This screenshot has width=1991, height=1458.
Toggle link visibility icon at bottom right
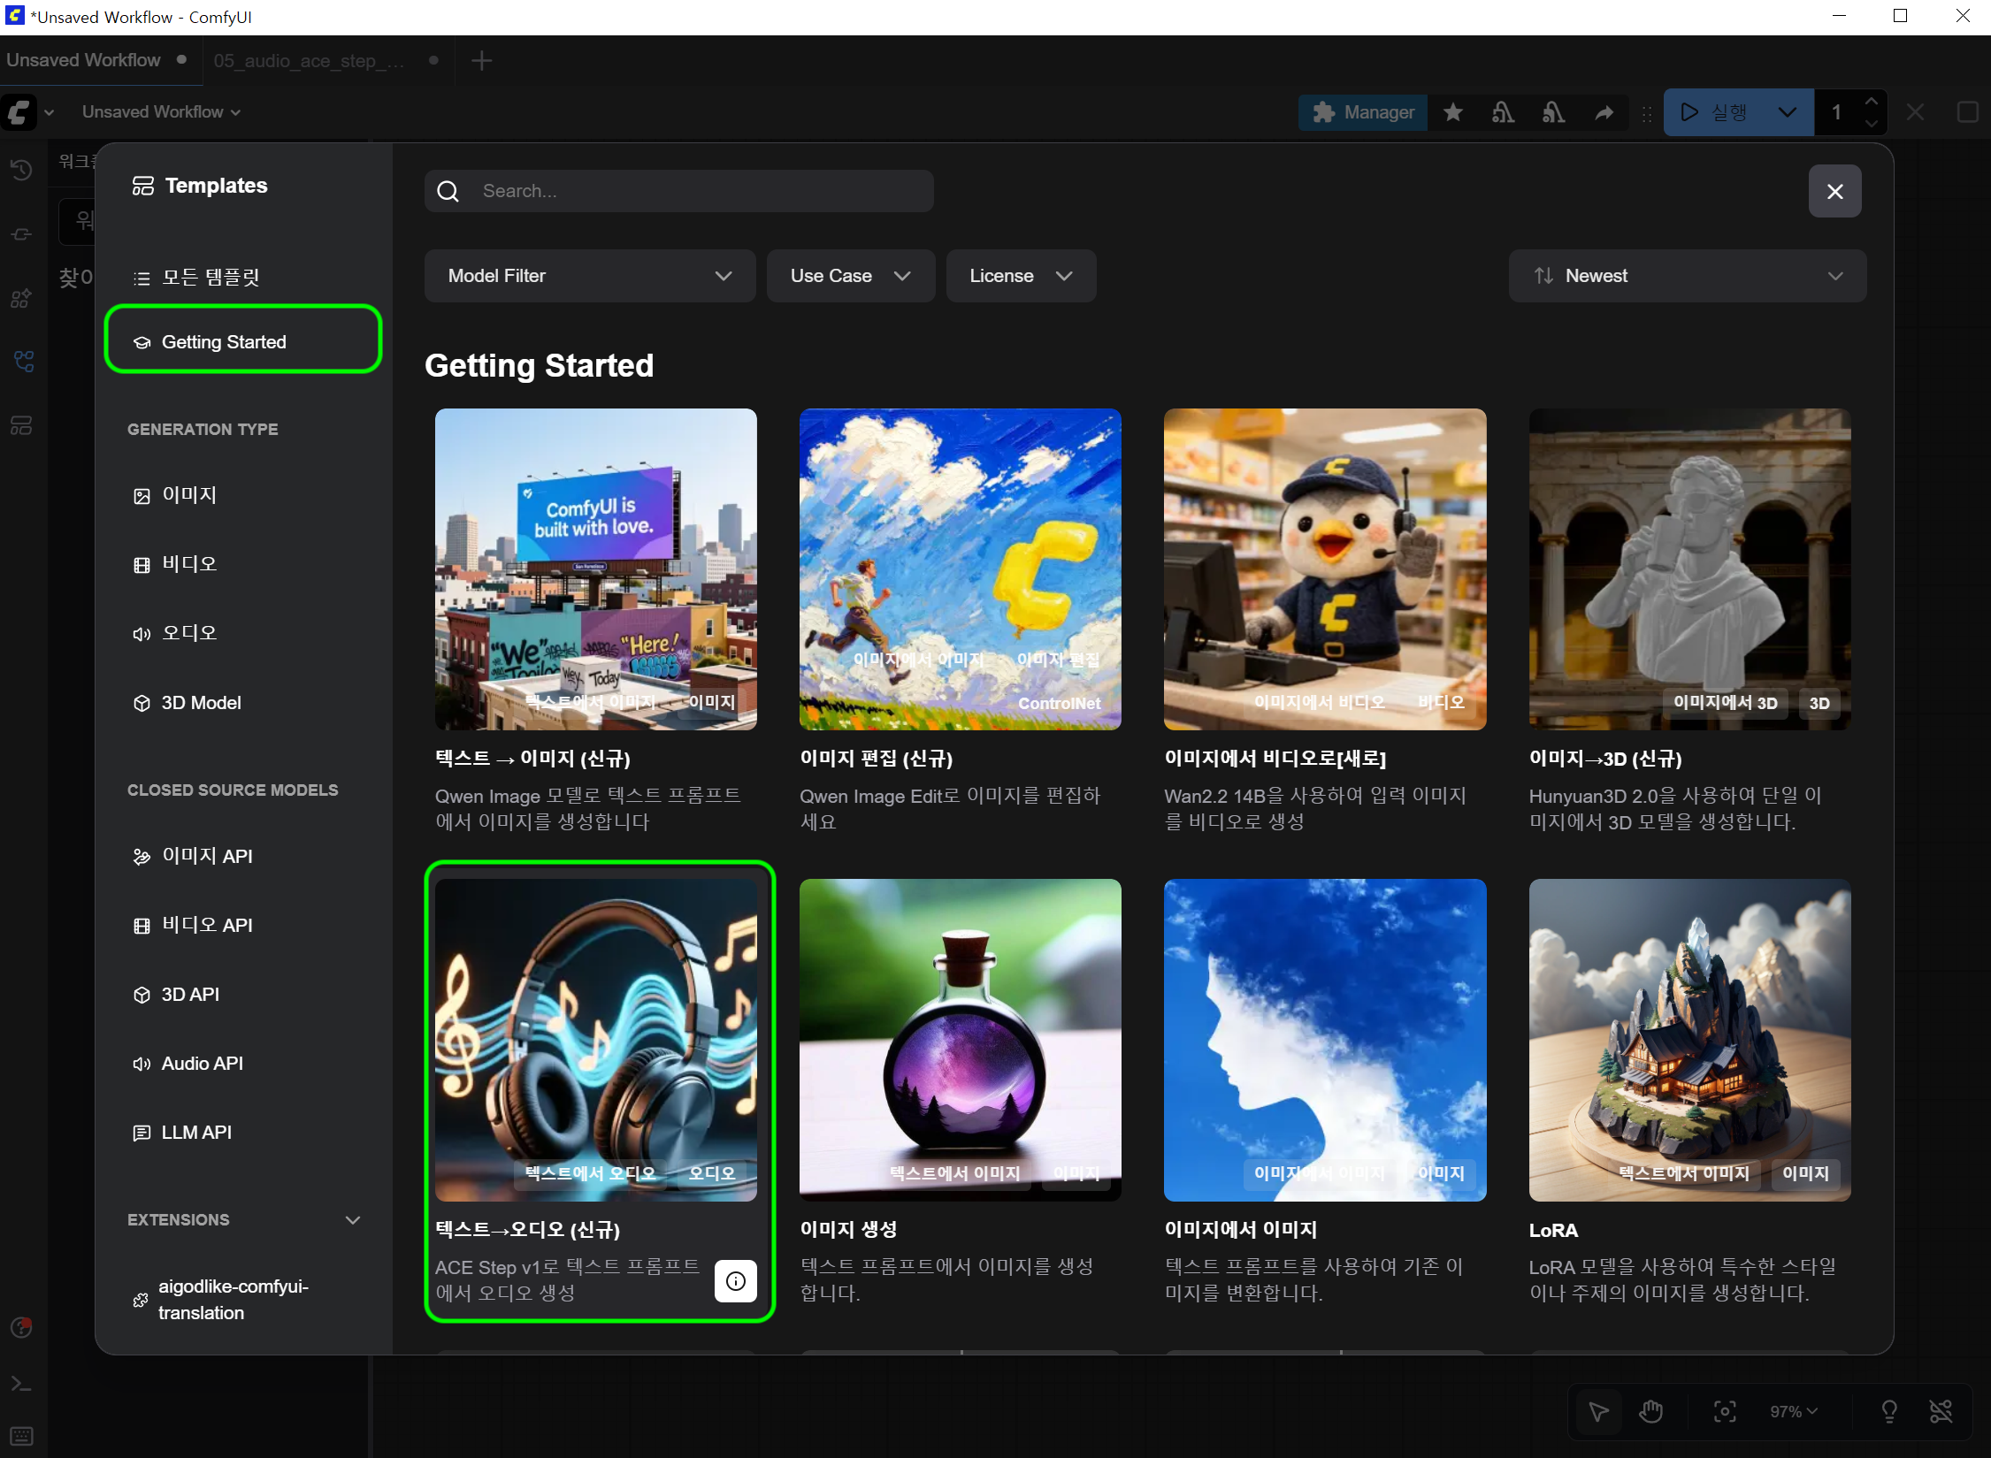tap(1940, 1411)
